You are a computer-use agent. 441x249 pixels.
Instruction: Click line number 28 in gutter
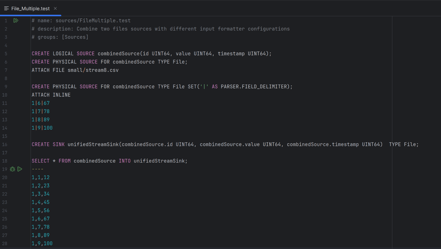5,243
